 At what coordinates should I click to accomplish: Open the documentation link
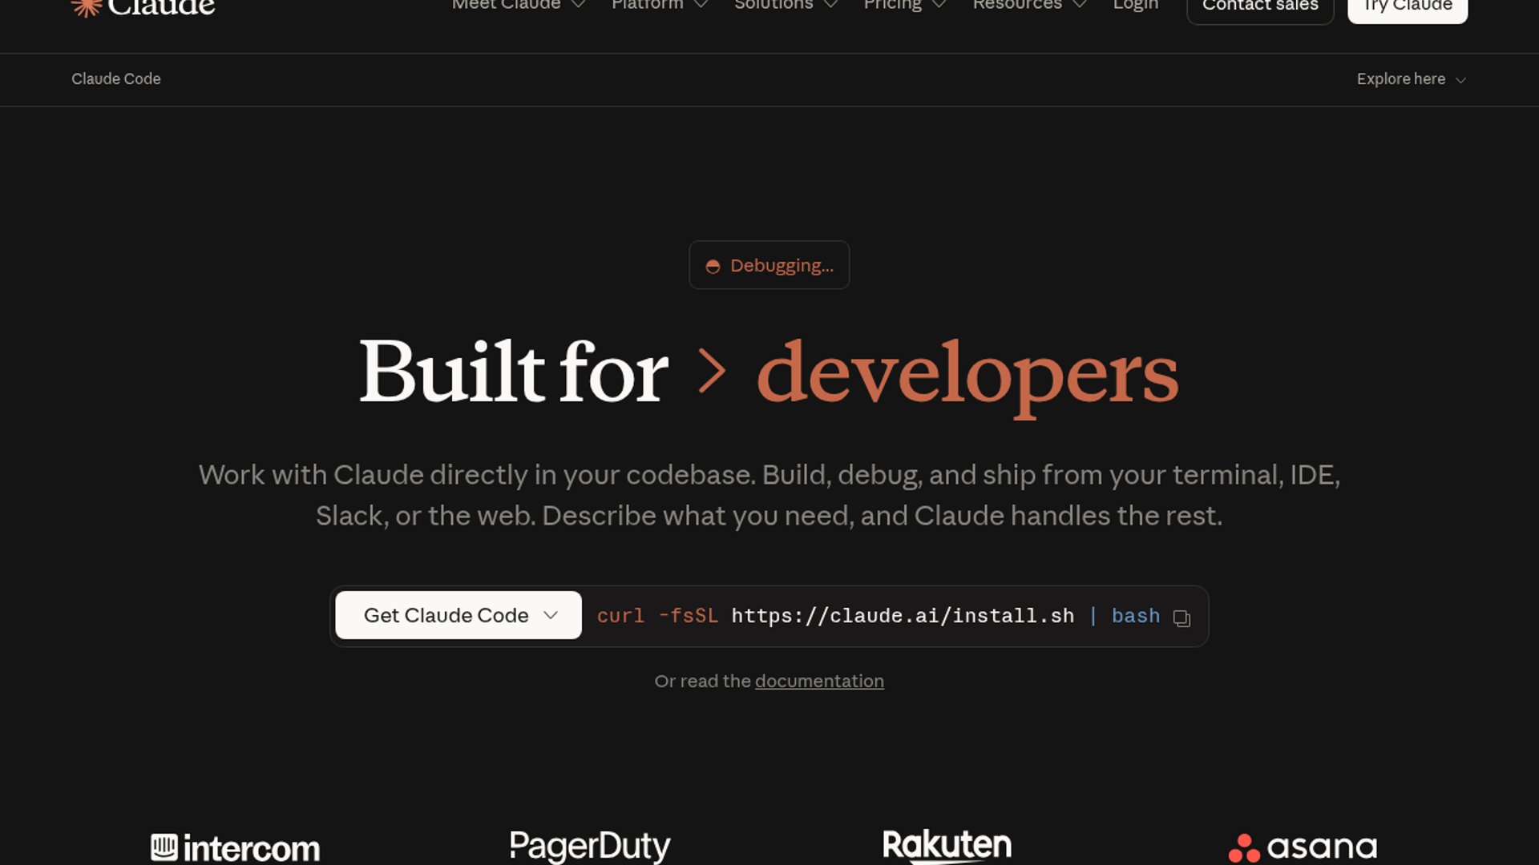coord(819,681)
